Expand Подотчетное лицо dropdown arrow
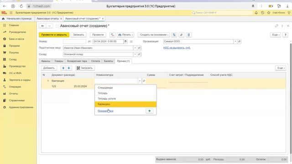292x164 pixels. [135, 48]
